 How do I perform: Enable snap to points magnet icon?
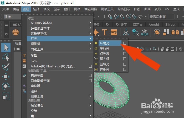122,17
